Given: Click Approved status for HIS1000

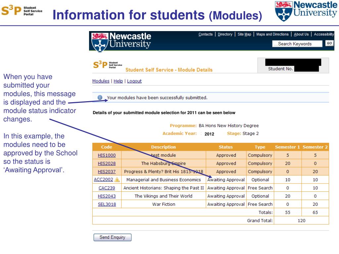Looking at the screenshot, I should click(x=226, y=155).
